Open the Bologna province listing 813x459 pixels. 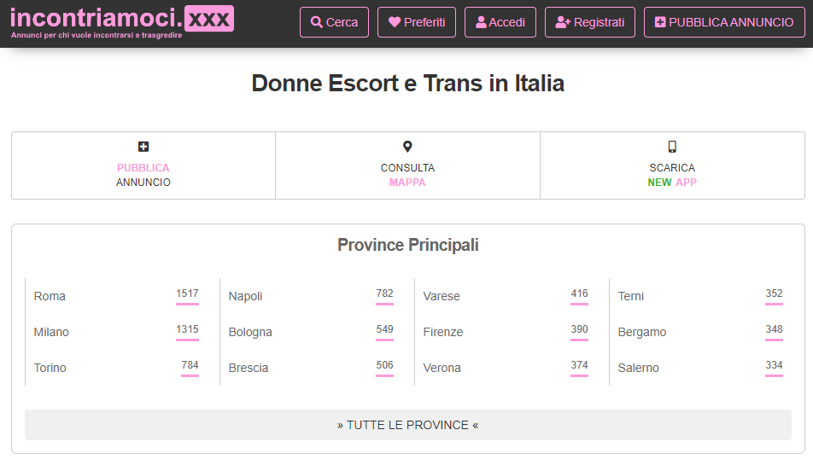click(x=250, y=332)
